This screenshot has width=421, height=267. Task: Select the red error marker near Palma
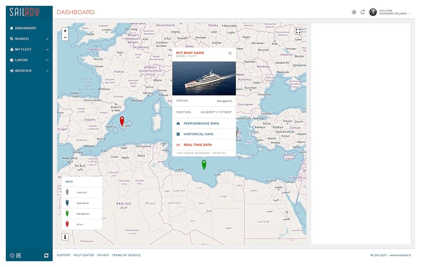122,121
